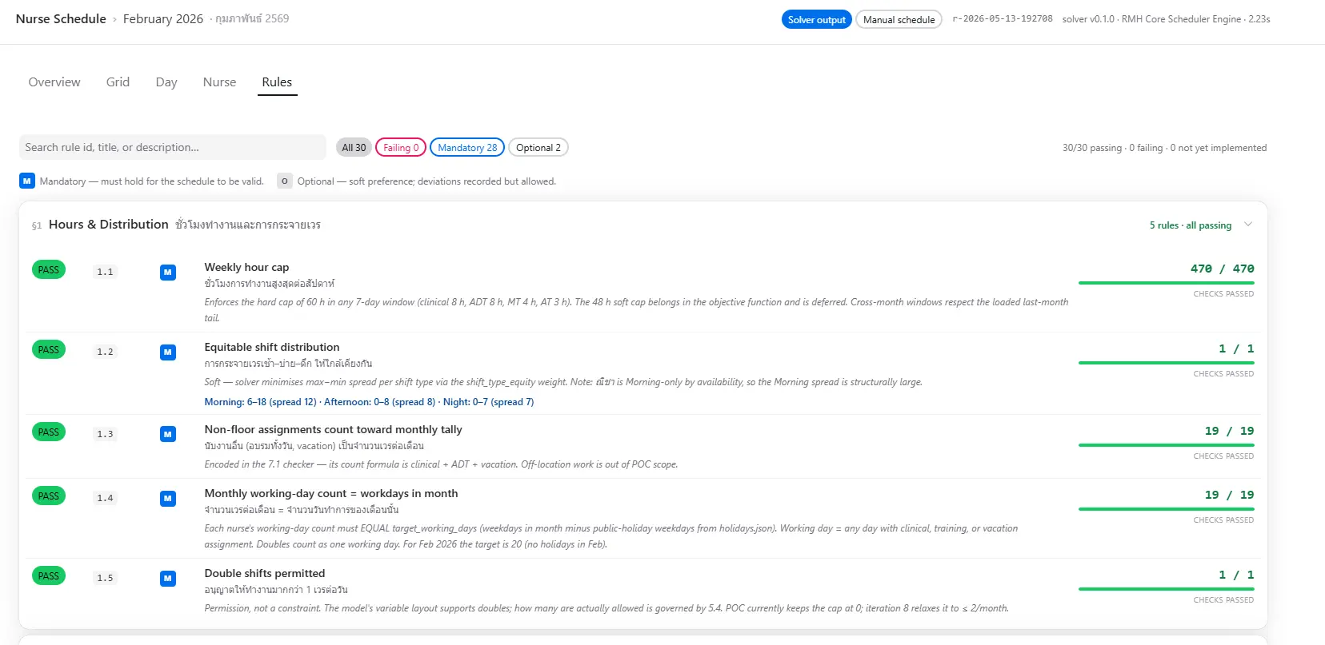The width and height of the screenshot is (1325, 645).
Task: Click the Weekly hour cap rule title
Action: tap(246, 267)
